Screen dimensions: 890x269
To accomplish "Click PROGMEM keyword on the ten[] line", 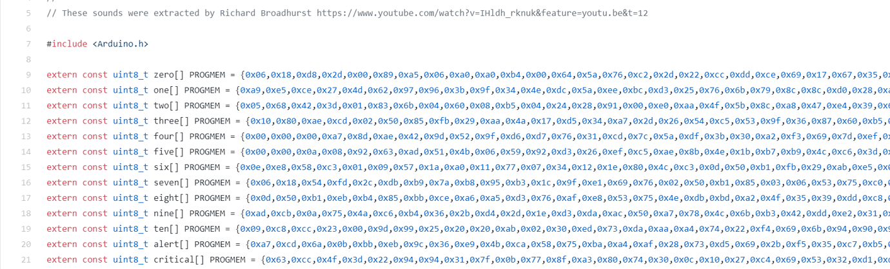I will pos(197,228).
